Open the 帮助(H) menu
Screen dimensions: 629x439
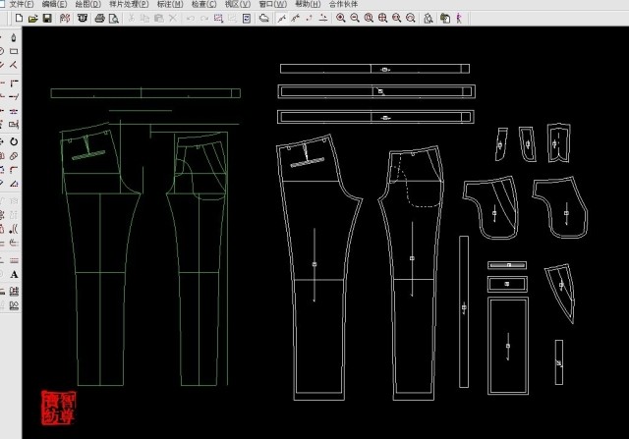(x=308, y=5)
